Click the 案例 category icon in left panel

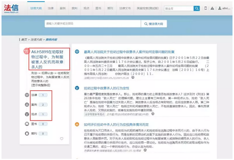pos(27,104)
